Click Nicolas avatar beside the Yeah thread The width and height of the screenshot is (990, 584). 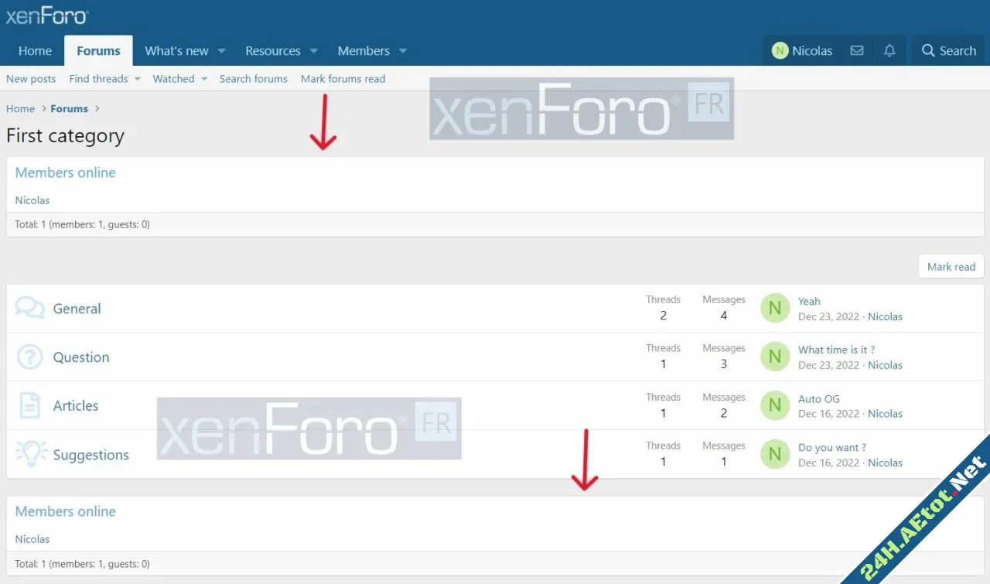click(x=774, y=308)
